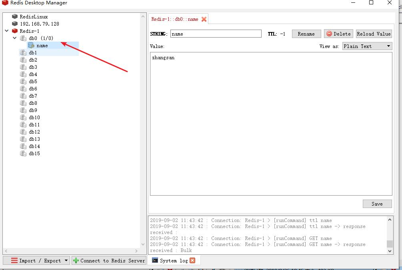This screenshot has width=402, height=270.
Task: Click the STRING key name field
Action: click(x=216, y=34)
